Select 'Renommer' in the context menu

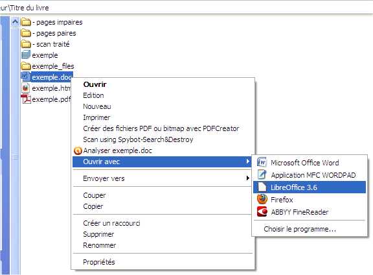100,245
